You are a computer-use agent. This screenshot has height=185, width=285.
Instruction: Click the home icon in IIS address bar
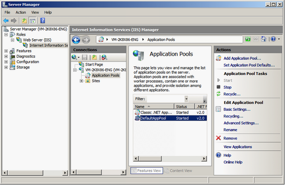tap(263, 39)
